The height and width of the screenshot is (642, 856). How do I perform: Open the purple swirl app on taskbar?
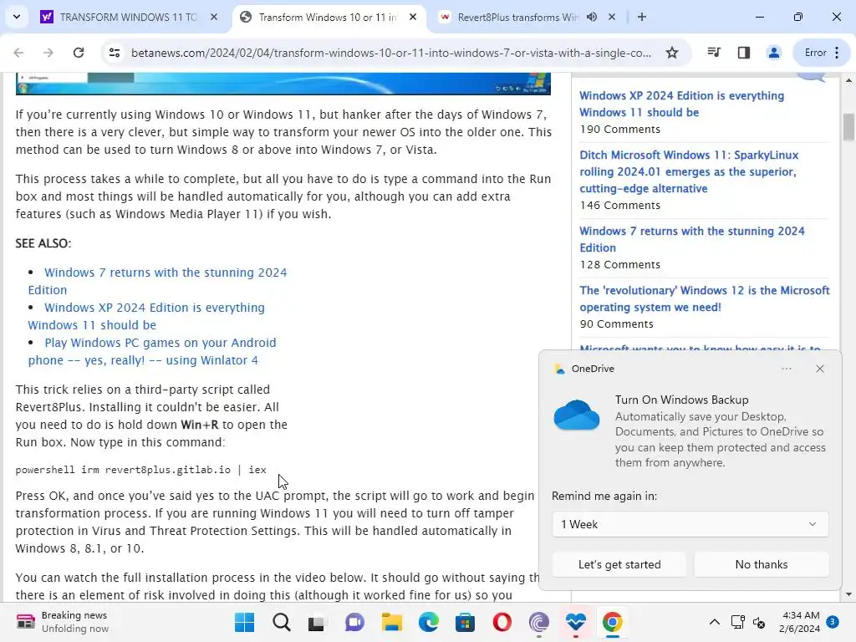coord(539,622)
